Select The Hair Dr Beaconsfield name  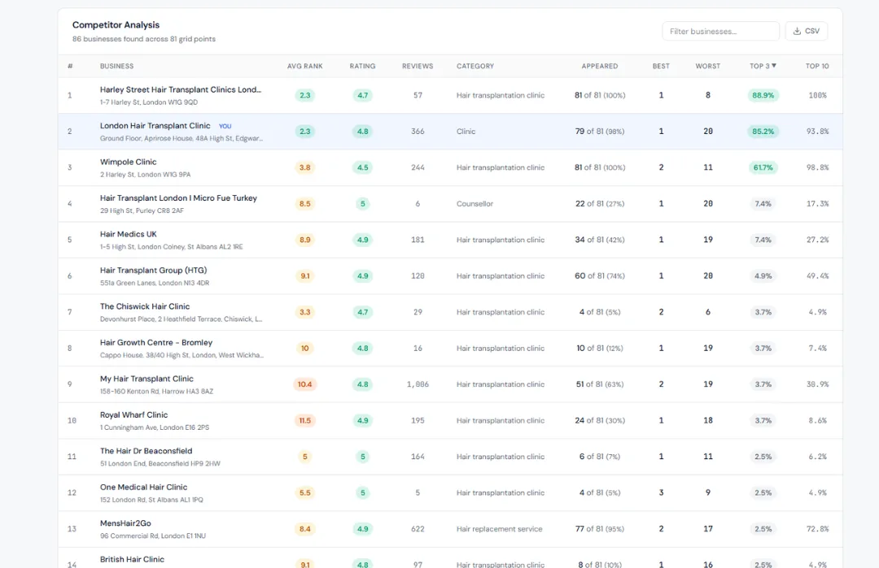coord(146,451)
